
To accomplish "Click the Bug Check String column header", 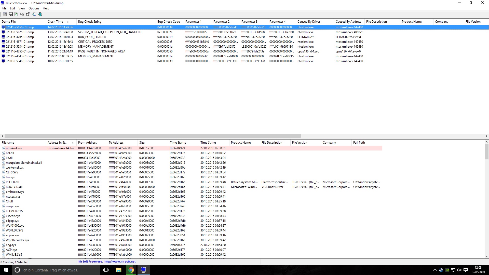I will 90,22.
